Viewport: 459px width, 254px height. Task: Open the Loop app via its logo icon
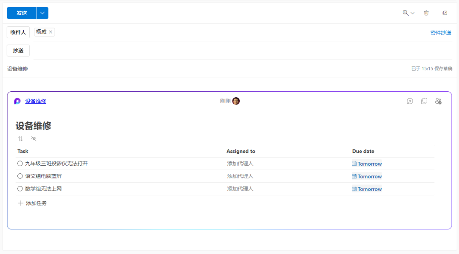click(16, 101)
